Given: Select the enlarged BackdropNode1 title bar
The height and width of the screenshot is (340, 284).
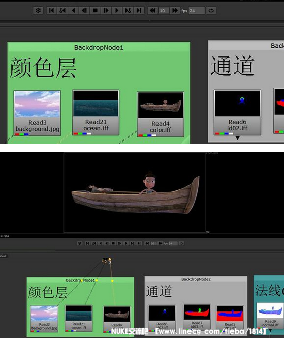Looking at the screenshot, I should [99, 47].
